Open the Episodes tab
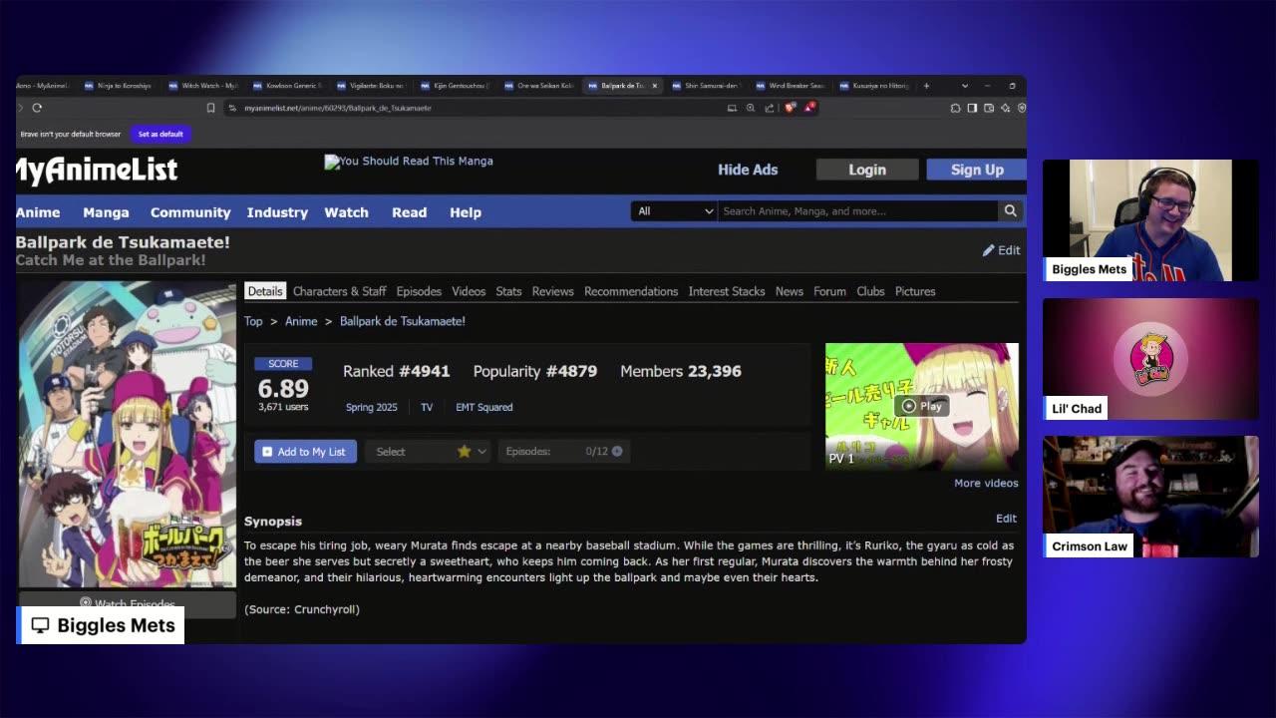Screen dimensions: 1276x718 (x=419, y=291)
